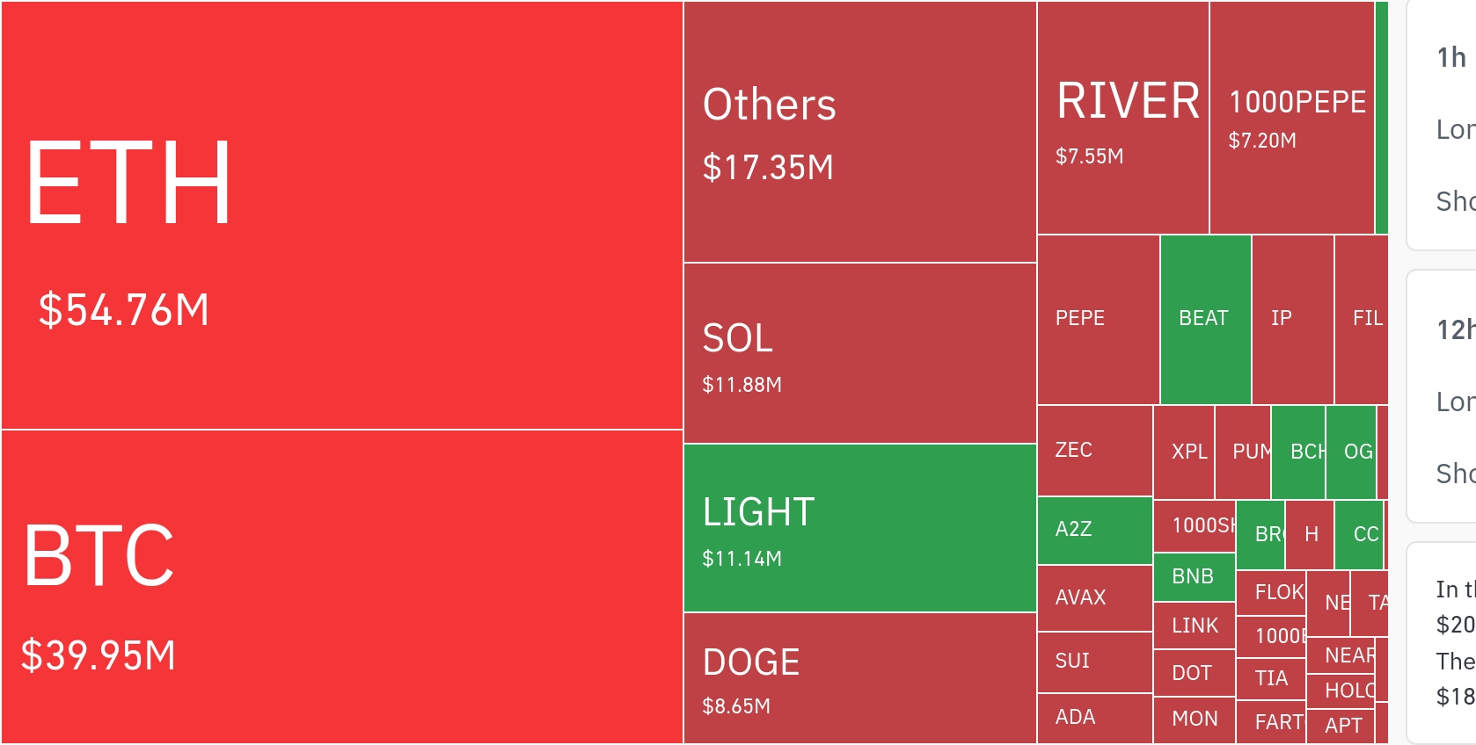Click the IP heatmap tile
This screenshot has height=745, width=1476.
point(1292,320)
